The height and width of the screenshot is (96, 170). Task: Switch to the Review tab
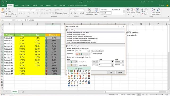pyautogui.click(x=48, y=6)
